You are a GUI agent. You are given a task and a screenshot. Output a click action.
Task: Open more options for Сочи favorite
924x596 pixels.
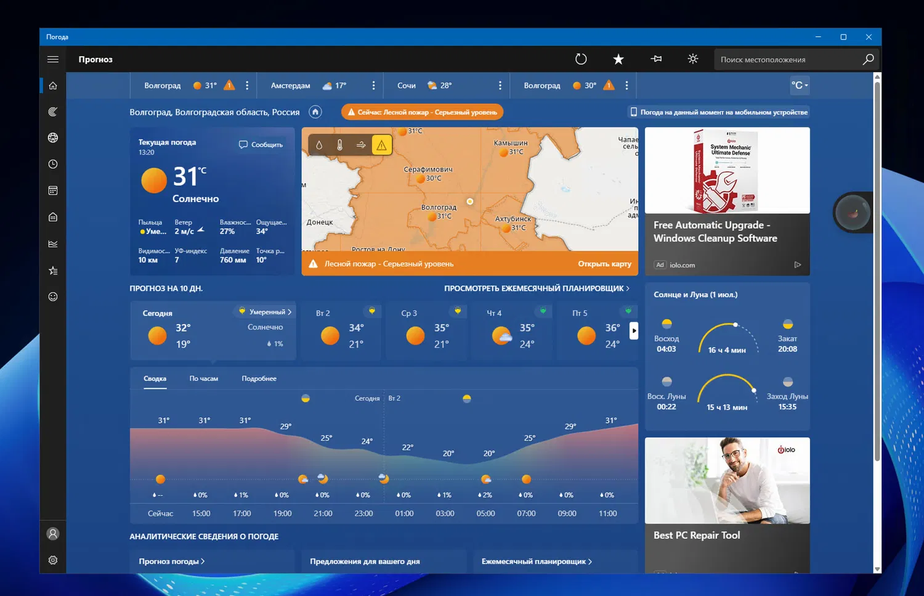coord(500,86)
